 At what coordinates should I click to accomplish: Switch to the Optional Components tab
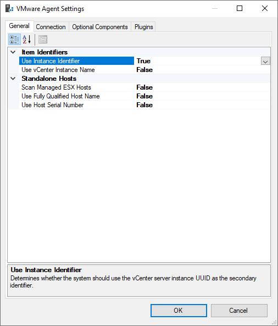(x=100, y=27)
